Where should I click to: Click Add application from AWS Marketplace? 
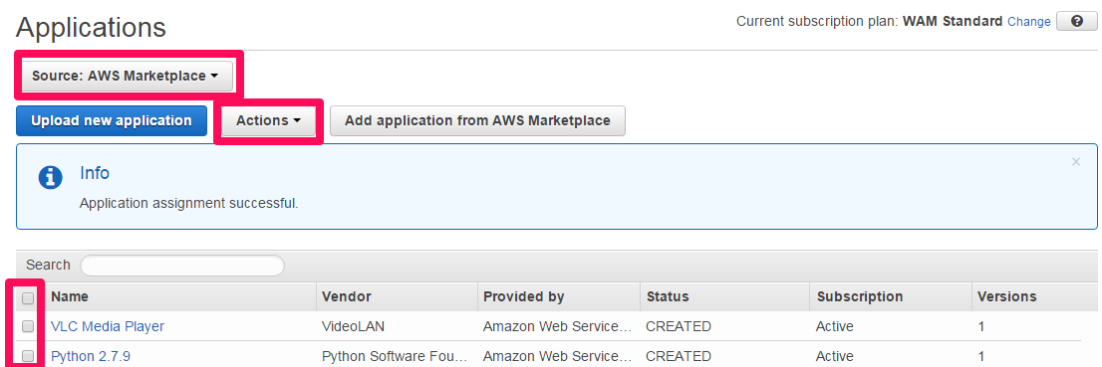[477, 120]
